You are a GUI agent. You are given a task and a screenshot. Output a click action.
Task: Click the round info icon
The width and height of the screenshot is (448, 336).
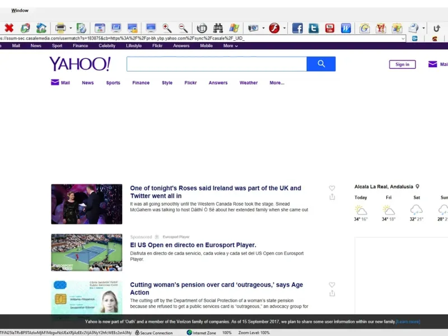tap(202, 28)
